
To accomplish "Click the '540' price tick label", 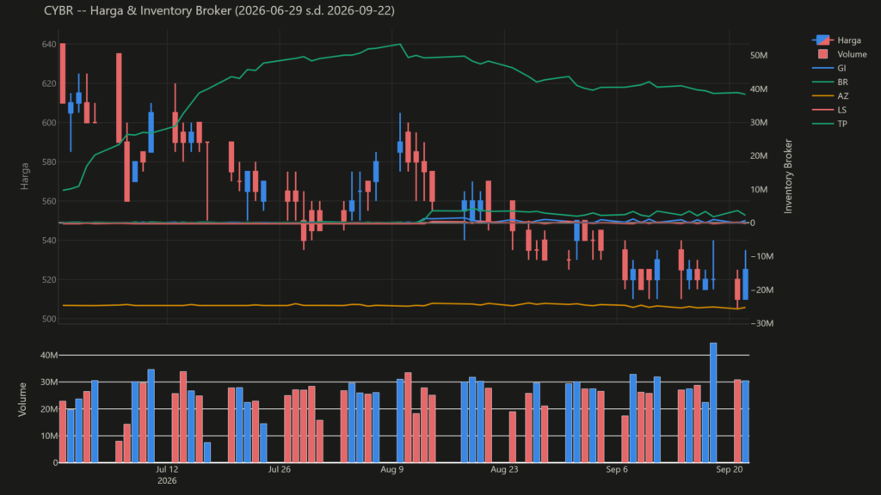I will [x=49, y=241].
